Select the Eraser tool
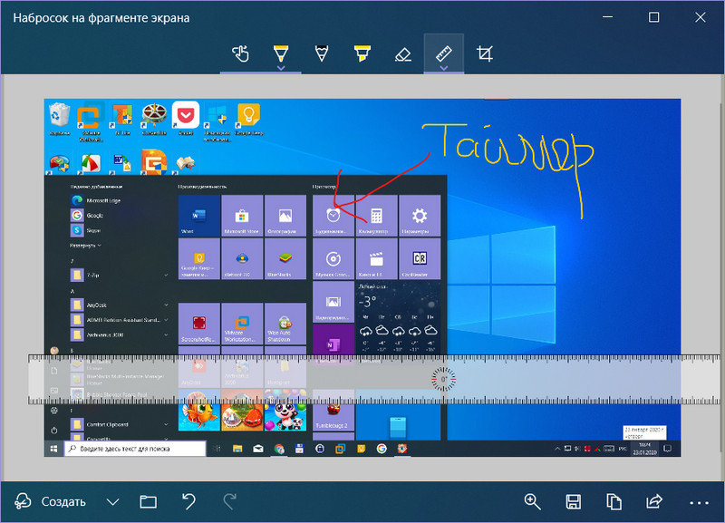This screenshot has width=725, height=523. [402, 54]
